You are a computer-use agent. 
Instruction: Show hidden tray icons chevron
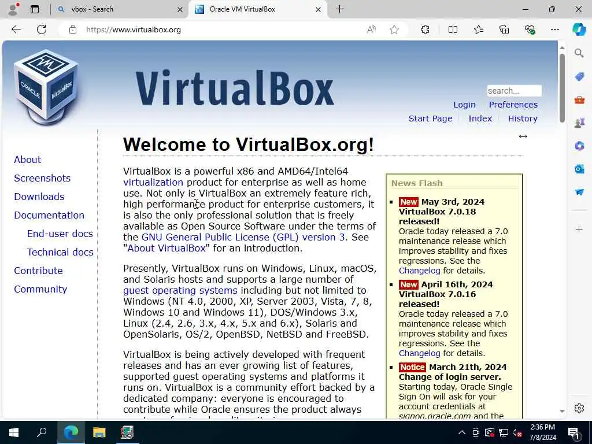coord(462,432)
